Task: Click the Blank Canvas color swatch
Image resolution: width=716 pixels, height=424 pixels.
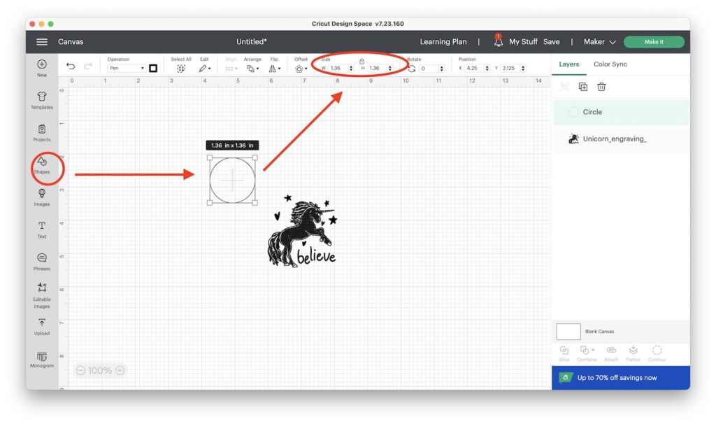Action: pos(568,331)
